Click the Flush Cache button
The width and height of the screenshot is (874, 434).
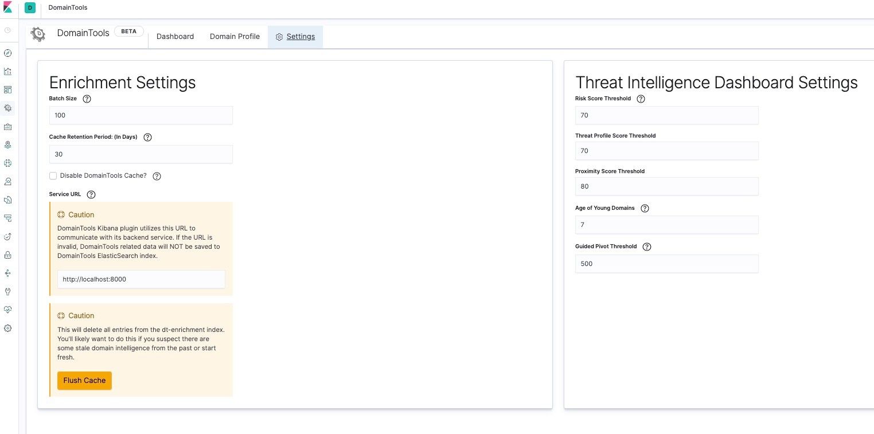pos(84,381)
